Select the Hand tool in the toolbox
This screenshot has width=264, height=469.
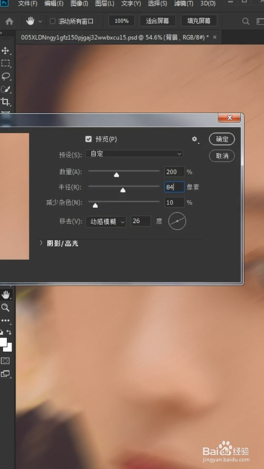click(x=5, y=295)
